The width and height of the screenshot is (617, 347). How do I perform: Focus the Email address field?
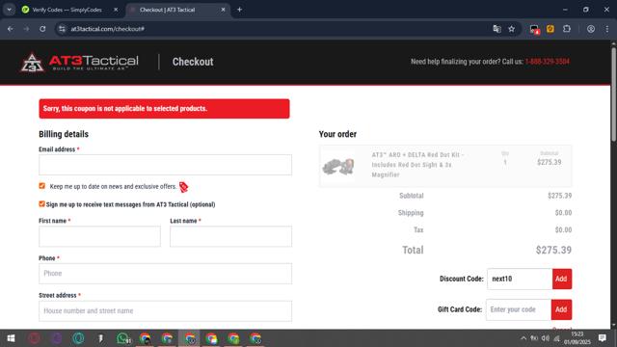point(165,165)
